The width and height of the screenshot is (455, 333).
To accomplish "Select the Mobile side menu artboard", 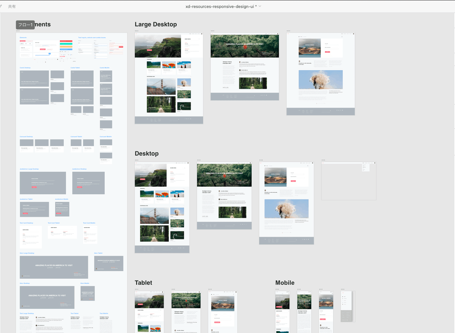I will pos(348,306).
